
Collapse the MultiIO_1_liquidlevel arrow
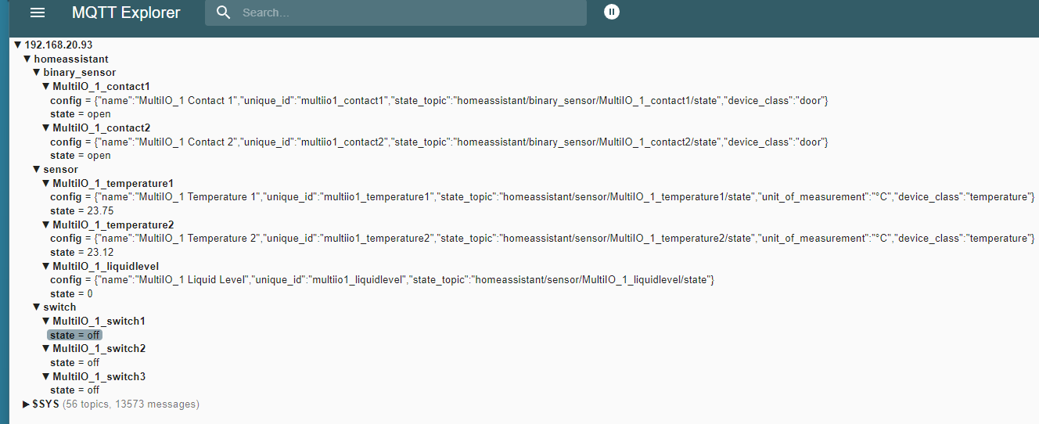[x=45, y=266]
